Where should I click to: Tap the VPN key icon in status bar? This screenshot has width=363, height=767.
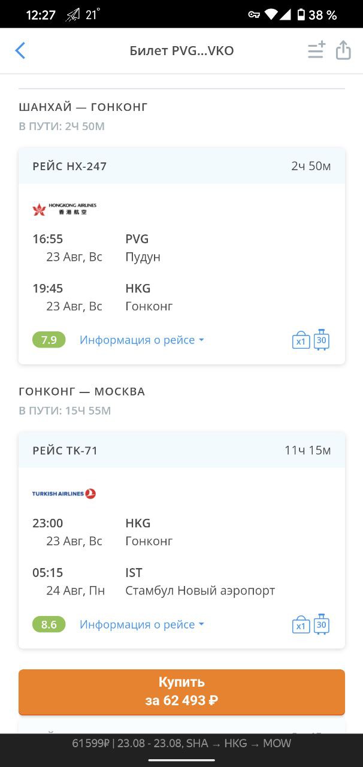(x=254, y=15)
